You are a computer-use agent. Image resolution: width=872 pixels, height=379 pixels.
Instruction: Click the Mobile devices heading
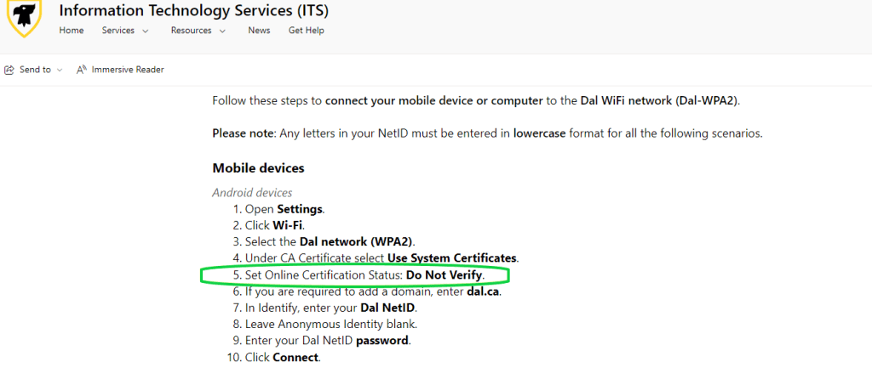258,168
